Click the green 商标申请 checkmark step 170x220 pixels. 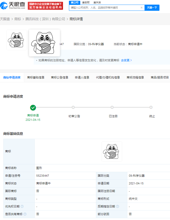(33, 108)
